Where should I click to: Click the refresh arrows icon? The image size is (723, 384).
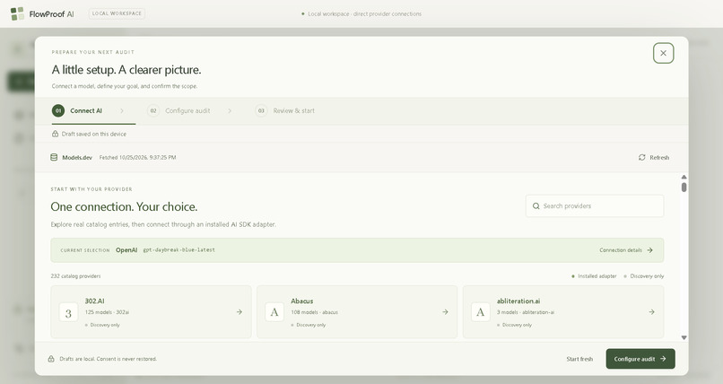[642, 157]
